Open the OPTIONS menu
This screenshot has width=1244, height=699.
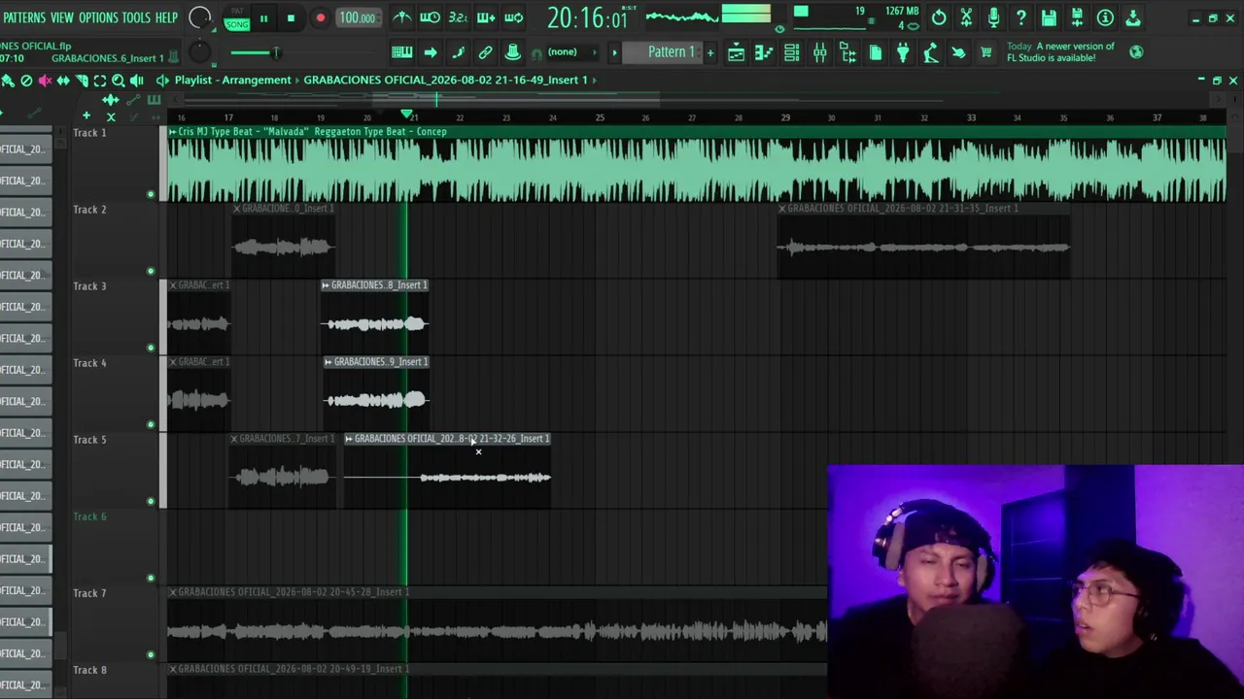tap(98, 17)
